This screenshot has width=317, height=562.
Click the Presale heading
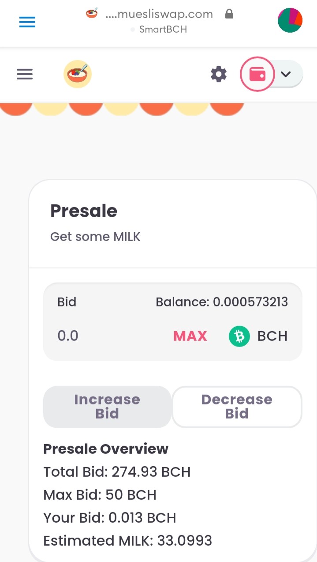(84, 211)
